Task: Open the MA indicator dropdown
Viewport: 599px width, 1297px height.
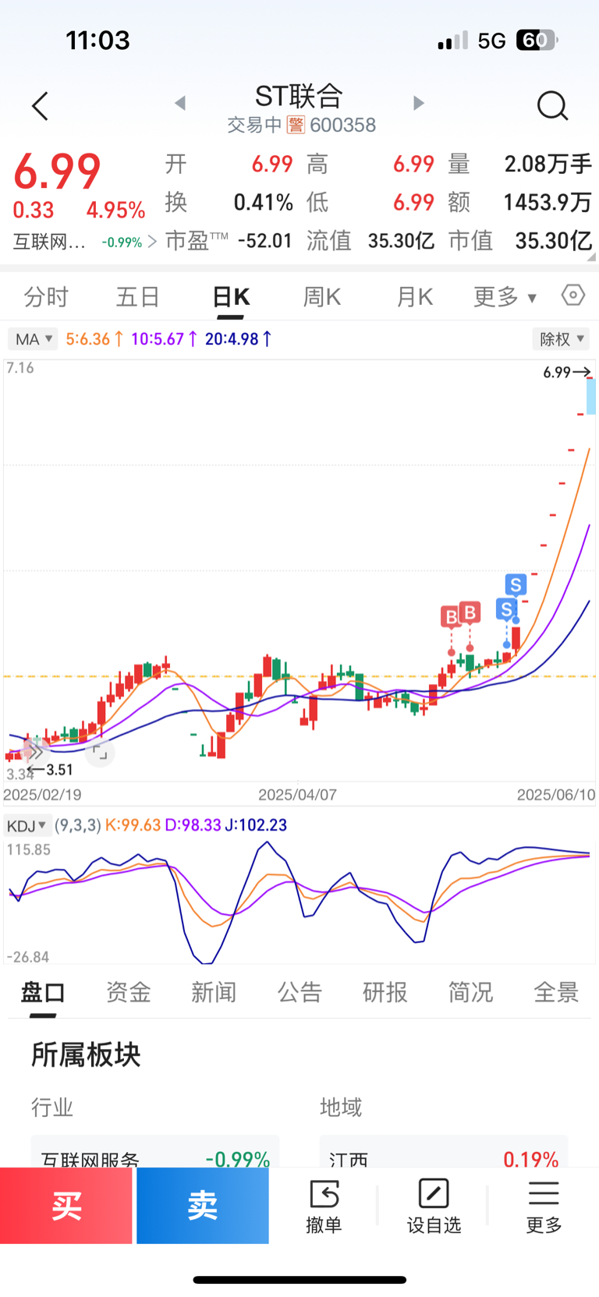Action: [x=32, y=339]
